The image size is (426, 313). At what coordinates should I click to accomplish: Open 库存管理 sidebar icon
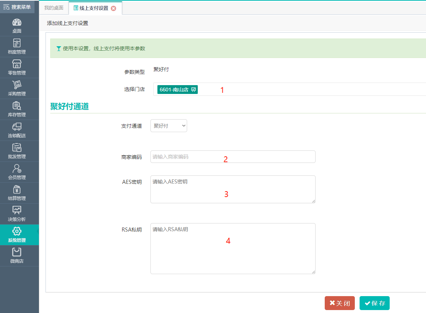click(17, 106)
